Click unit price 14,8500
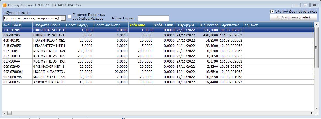 [212, 41]
